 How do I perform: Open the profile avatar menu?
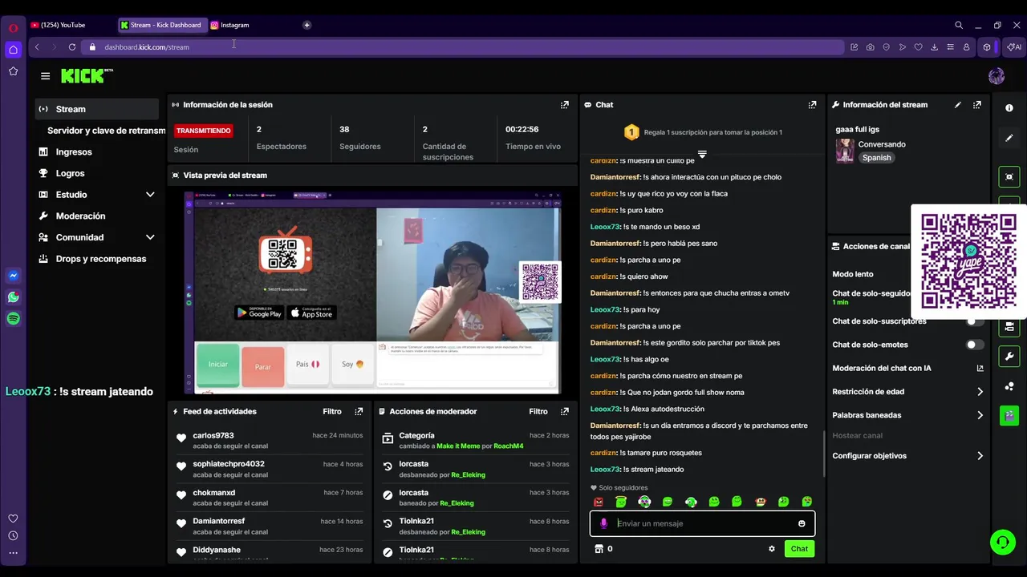997,76
